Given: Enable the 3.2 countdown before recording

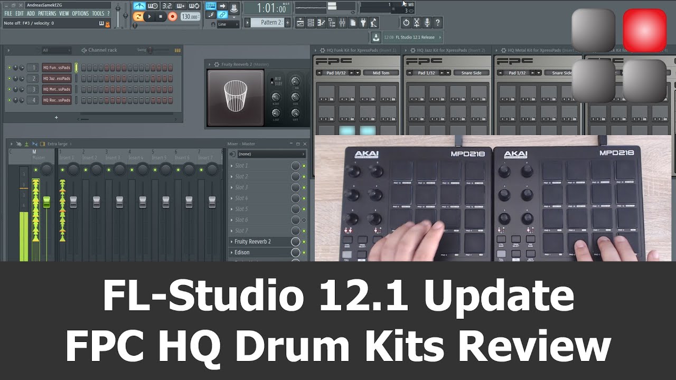Looking at the screenshot, I should tap(167, 6).
